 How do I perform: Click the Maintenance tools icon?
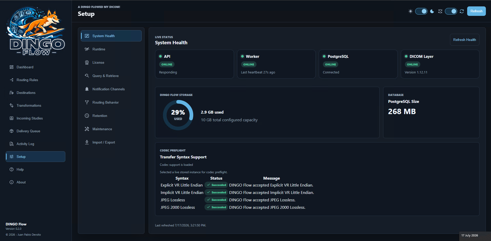point(87,129)
